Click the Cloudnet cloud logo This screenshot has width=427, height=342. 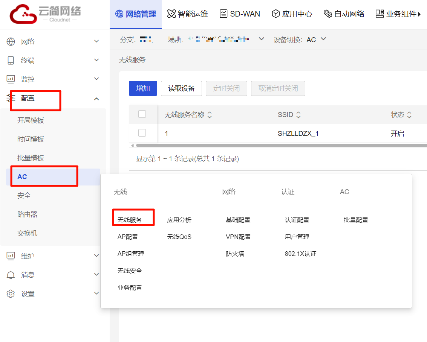(23, 14)
